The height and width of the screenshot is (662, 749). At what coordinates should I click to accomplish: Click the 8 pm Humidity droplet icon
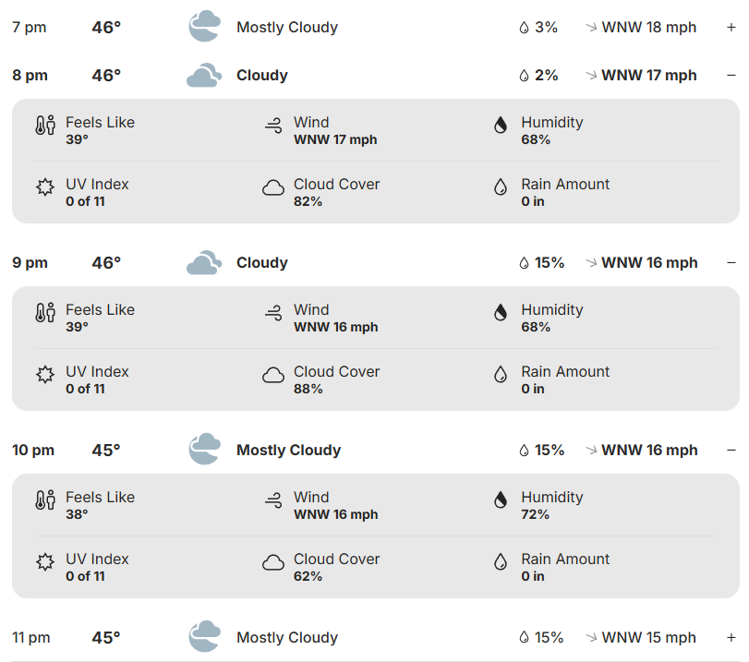[501, 126]
